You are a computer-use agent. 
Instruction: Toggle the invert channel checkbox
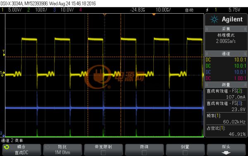point(185,153)
